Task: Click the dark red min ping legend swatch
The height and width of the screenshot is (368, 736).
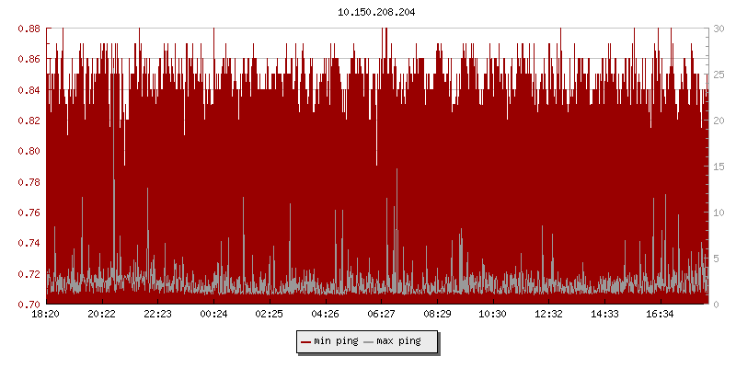Action: click(306, 341)
